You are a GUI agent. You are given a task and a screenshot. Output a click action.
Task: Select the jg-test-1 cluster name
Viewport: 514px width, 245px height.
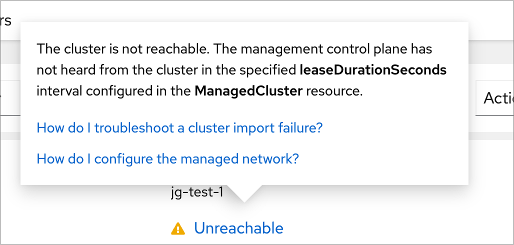[x=196, y=192]
